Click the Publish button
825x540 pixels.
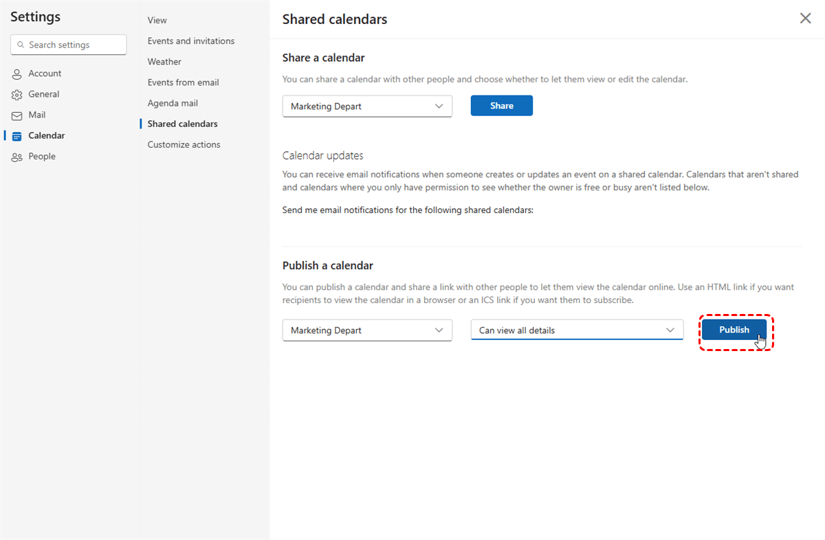click(734, 330)
